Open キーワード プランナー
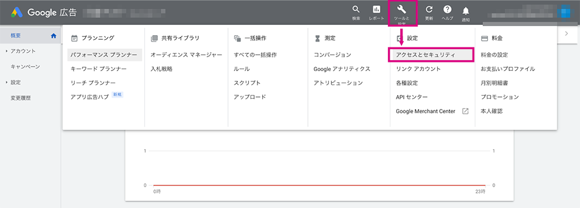The width and height of the screenshot is (580, 208). click(99, 69)
